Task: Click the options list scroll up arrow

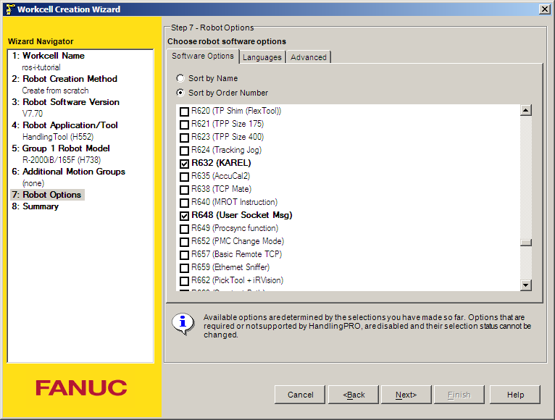Action: (x=526, y=110)
